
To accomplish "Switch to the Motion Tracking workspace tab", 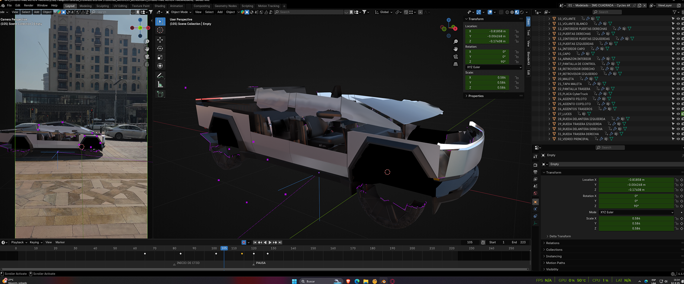I will [269, 6].
